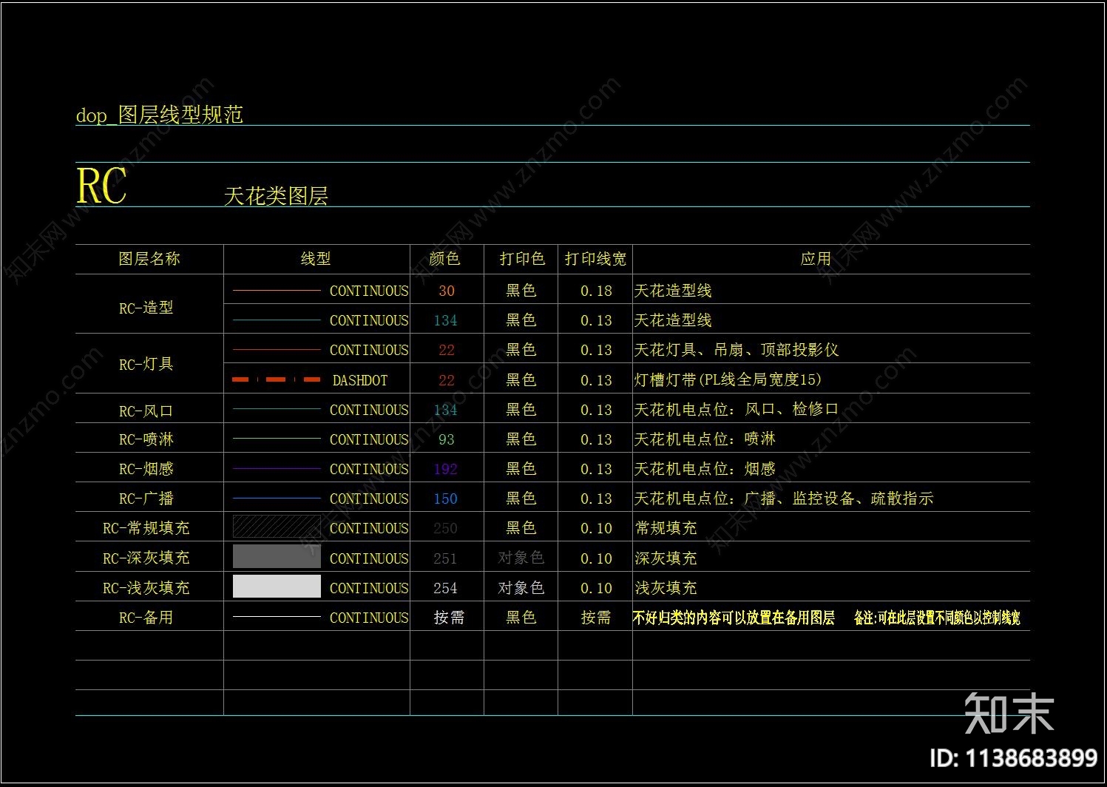Image resolution: width=1107 pixels, height=787 pixels.
Task: Select the 浅灰填充 application text
Action: tap(666, 588)
